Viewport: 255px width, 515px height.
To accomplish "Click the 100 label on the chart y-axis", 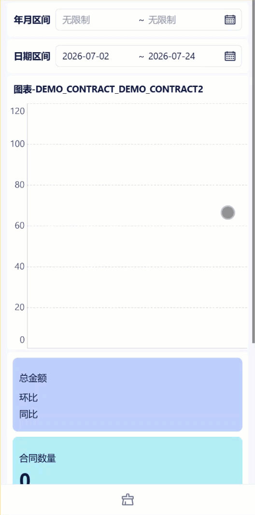I will tap(18, 144).
